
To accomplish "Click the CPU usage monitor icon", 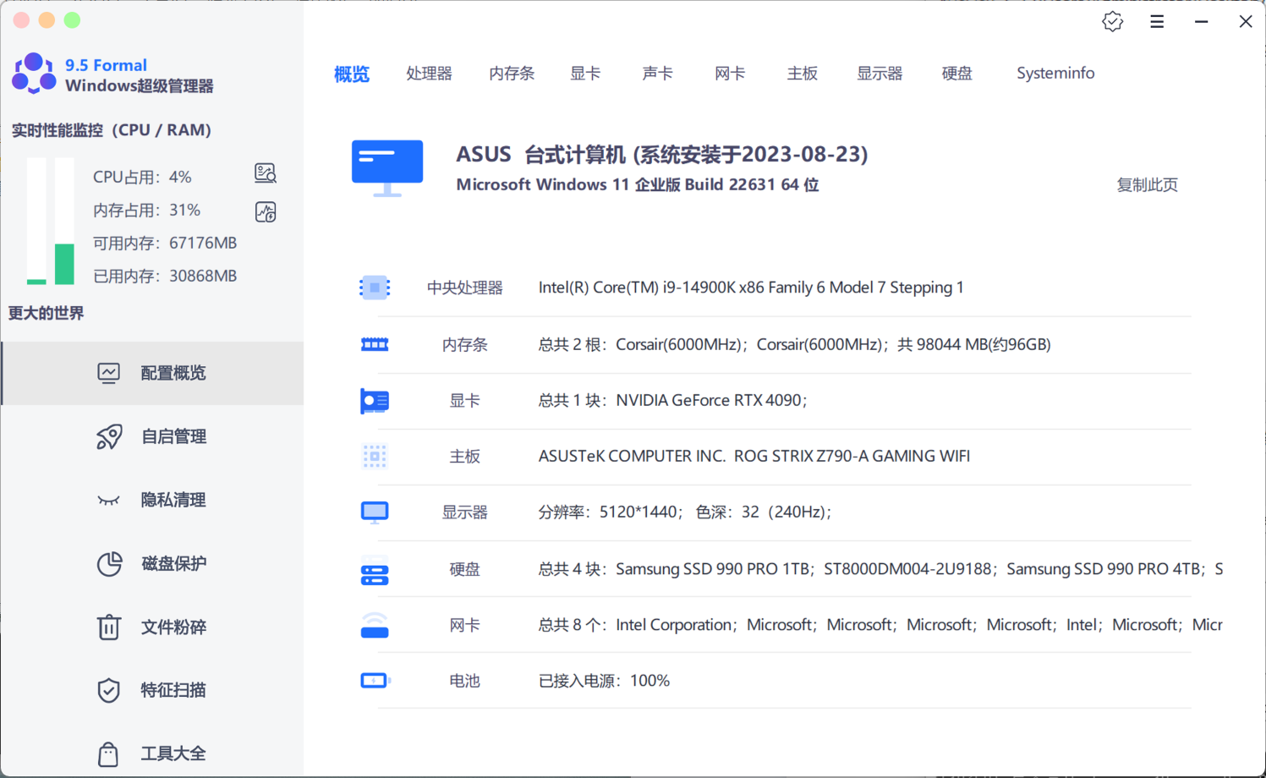I will [x=266, y=173].
